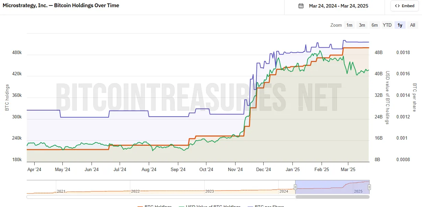Image resolution: width=422 pixels, height=207 pixels.
Task: Click the '24B' USD value axis label
Action: [378, 117]
